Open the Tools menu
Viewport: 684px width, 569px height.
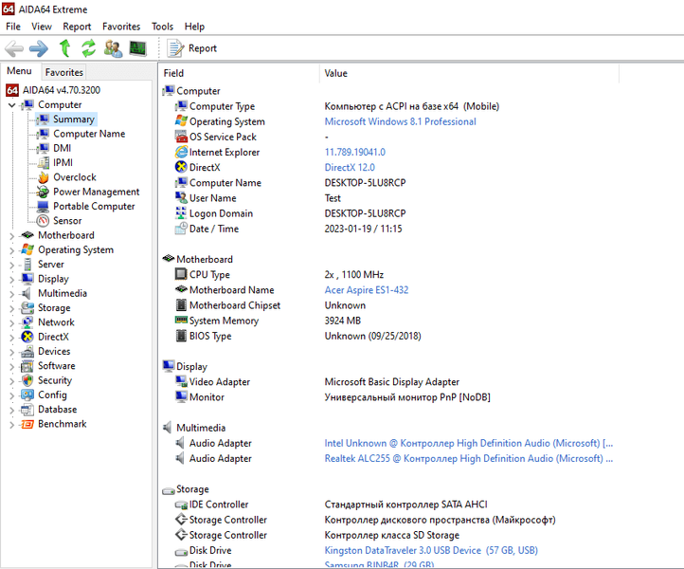(162, 27)
